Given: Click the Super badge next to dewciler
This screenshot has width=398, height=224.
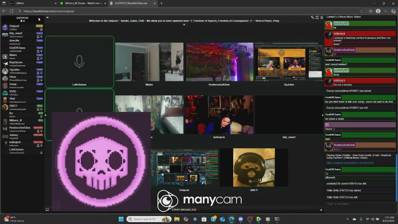Looking at the screenshot, I should tap(39, 40).
